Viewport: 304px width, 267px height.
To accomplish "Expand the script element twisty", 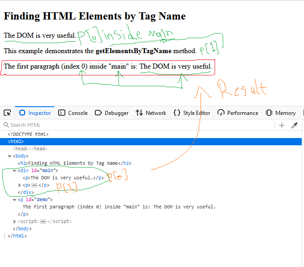I will 15,222.
